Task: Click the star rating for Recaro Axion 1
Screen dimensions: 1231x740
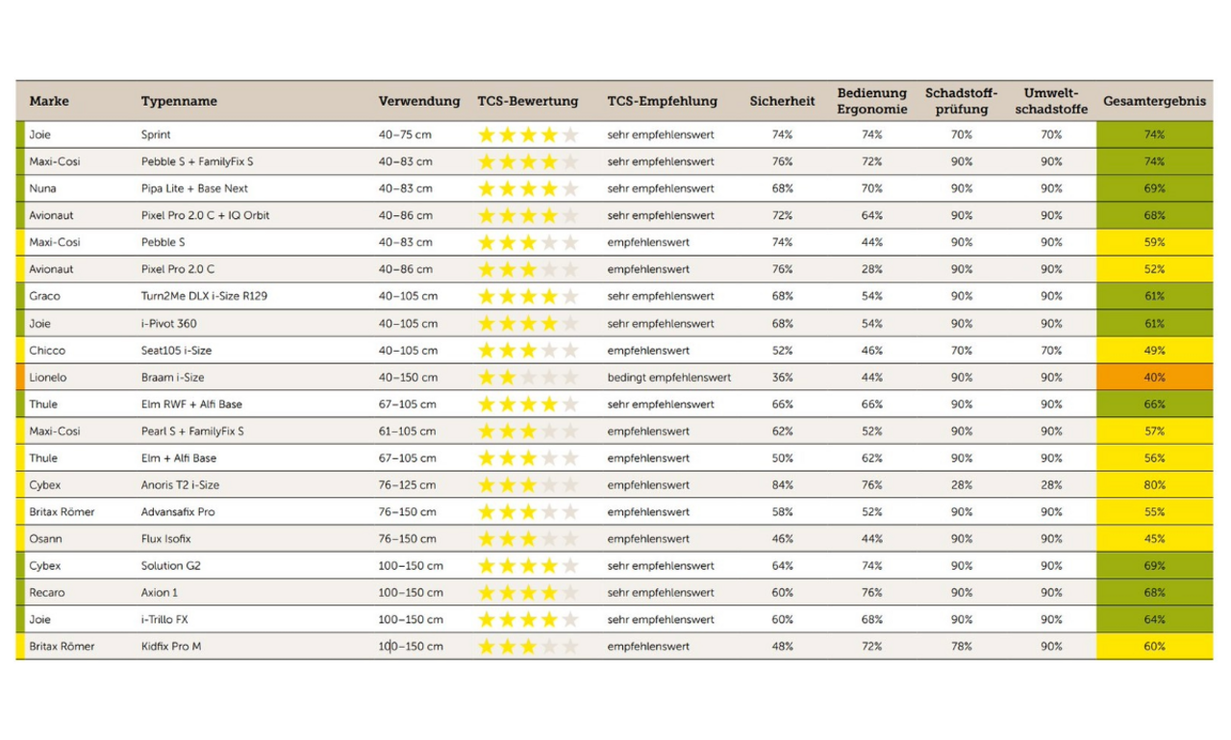Action: click(528, 593)
